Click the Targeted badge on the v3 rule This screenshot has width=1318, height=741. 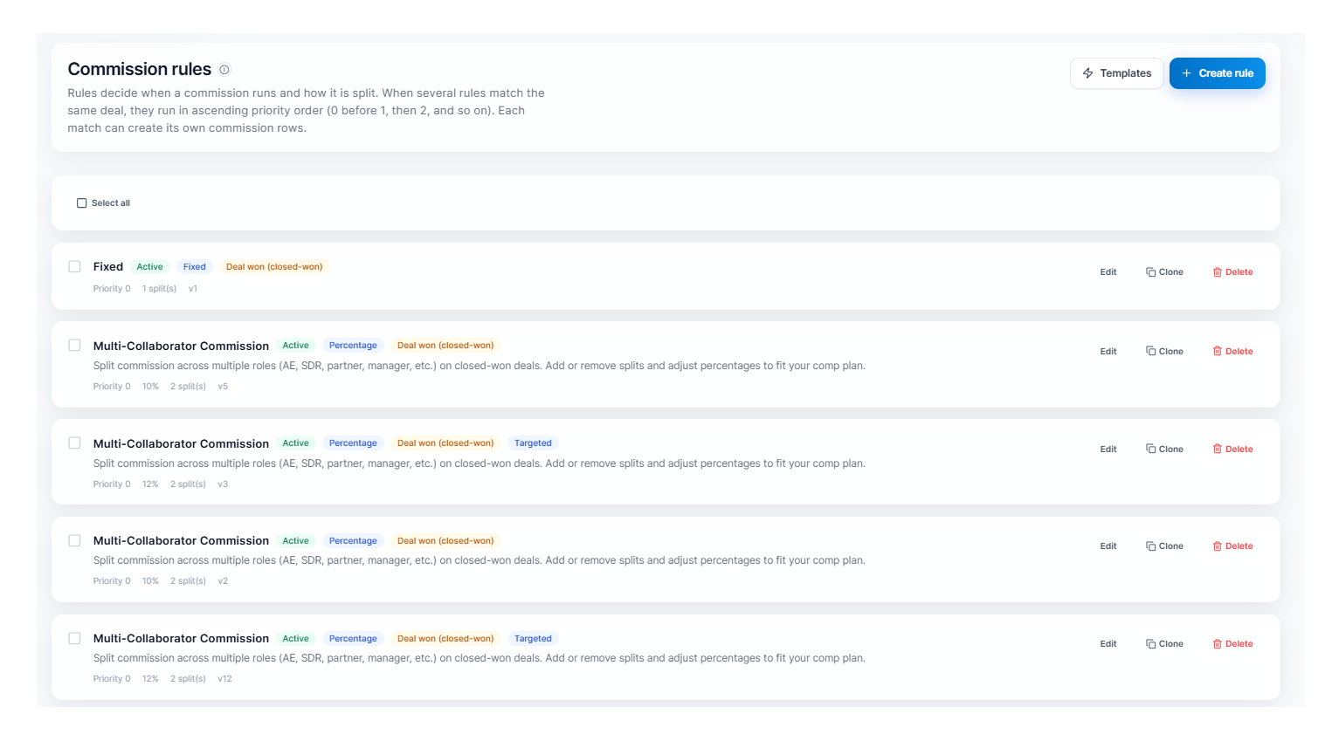[533, 443]
